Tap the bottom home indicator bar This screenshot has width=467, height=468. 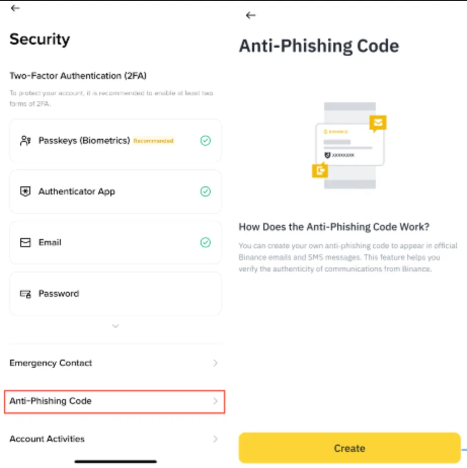[x=115, y=461]
